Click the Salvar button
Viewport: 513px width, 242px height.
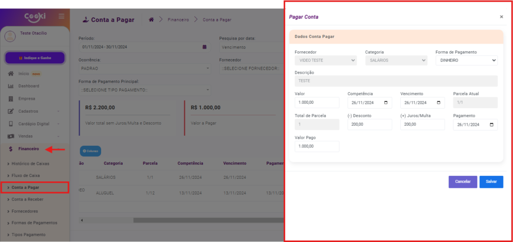coord(491,182)
